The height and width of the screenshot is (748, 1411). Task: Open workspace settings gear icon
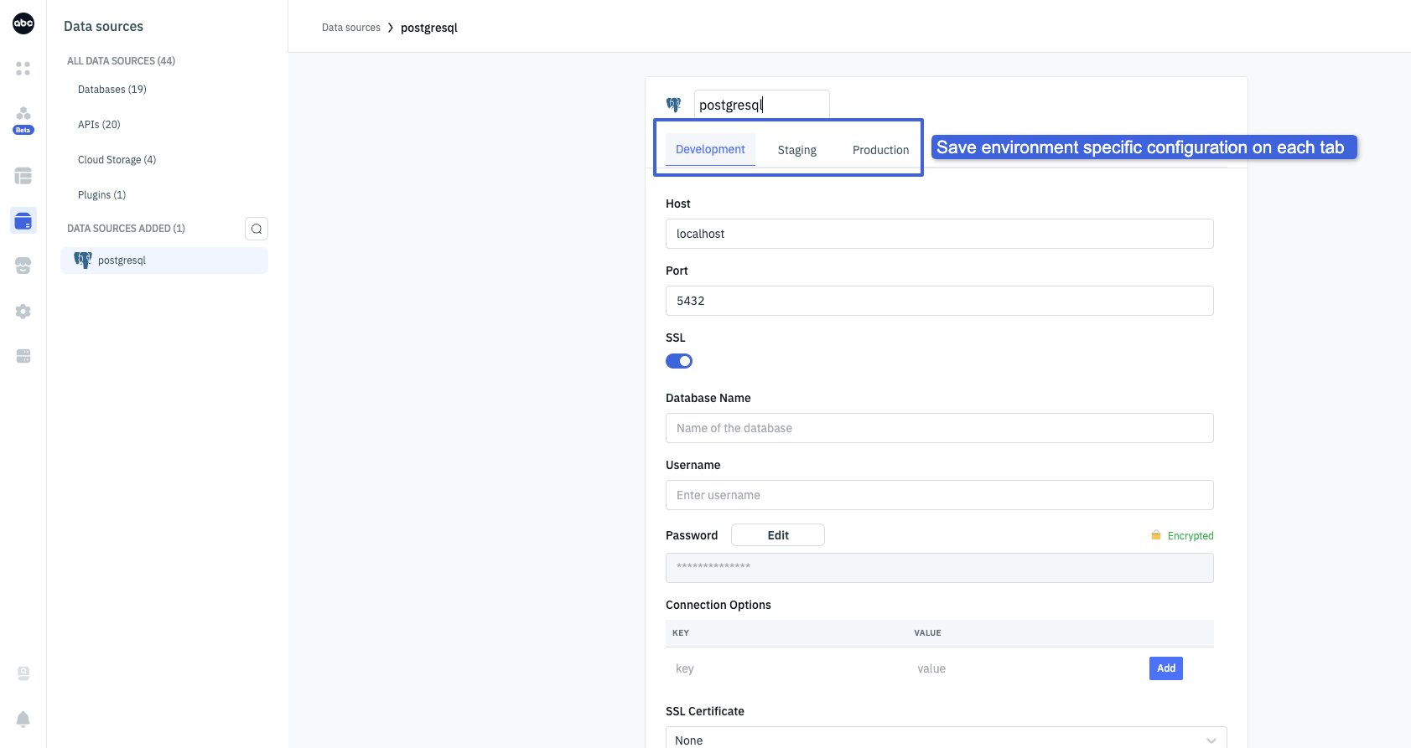[23, 312]
